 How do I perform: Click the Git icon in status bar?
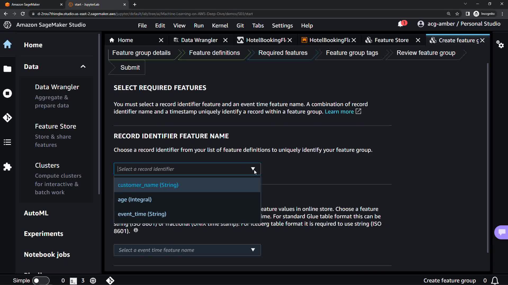(x=110, y=281)
